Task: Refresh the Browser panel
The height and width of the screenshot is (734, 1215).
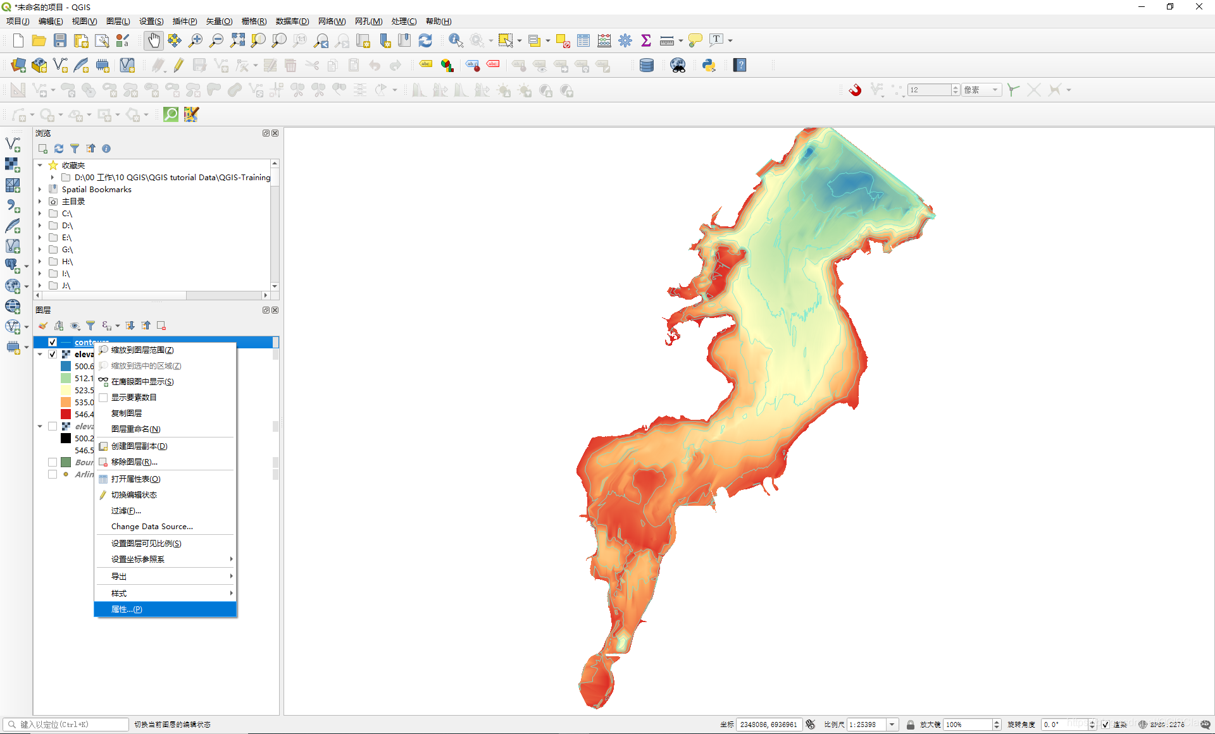Action: click(59, 149)
